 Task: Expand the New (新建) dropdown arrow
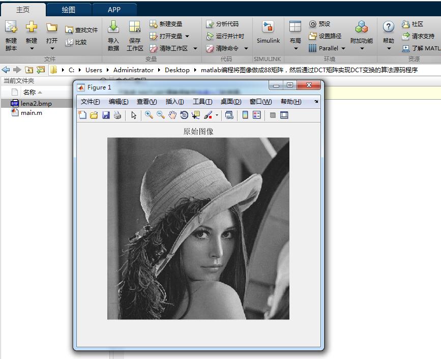click(32, 48)
